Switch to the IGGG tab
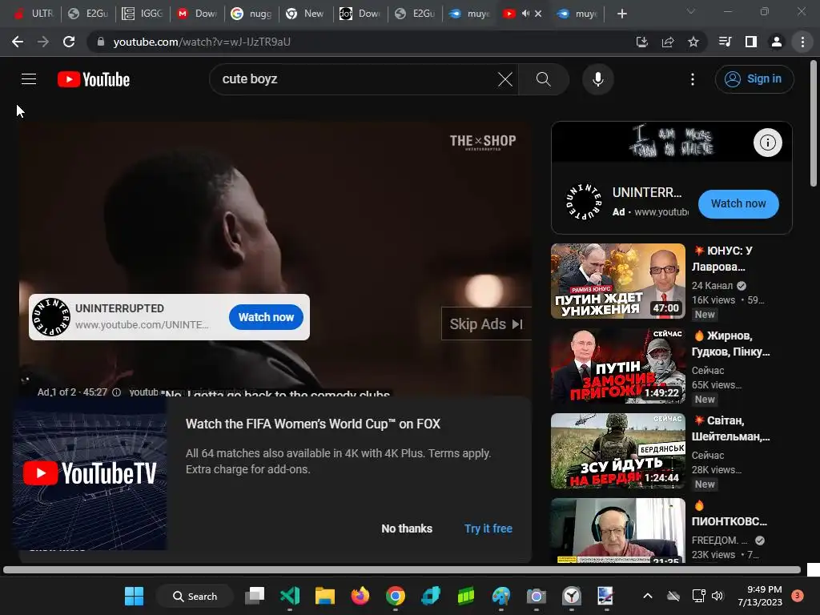This screenshot has width=820, height=615. 143,14
